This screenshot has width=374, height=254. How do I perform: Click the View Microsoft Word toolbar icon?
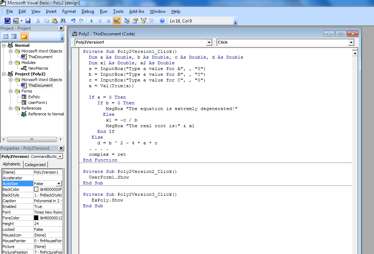click(x=8, y=21)
